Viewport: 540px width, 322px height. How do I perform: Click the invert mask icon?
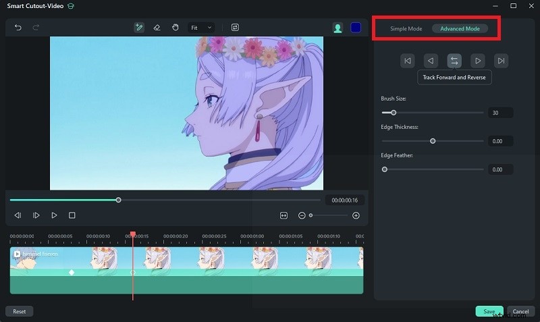[x=235, y=28]
